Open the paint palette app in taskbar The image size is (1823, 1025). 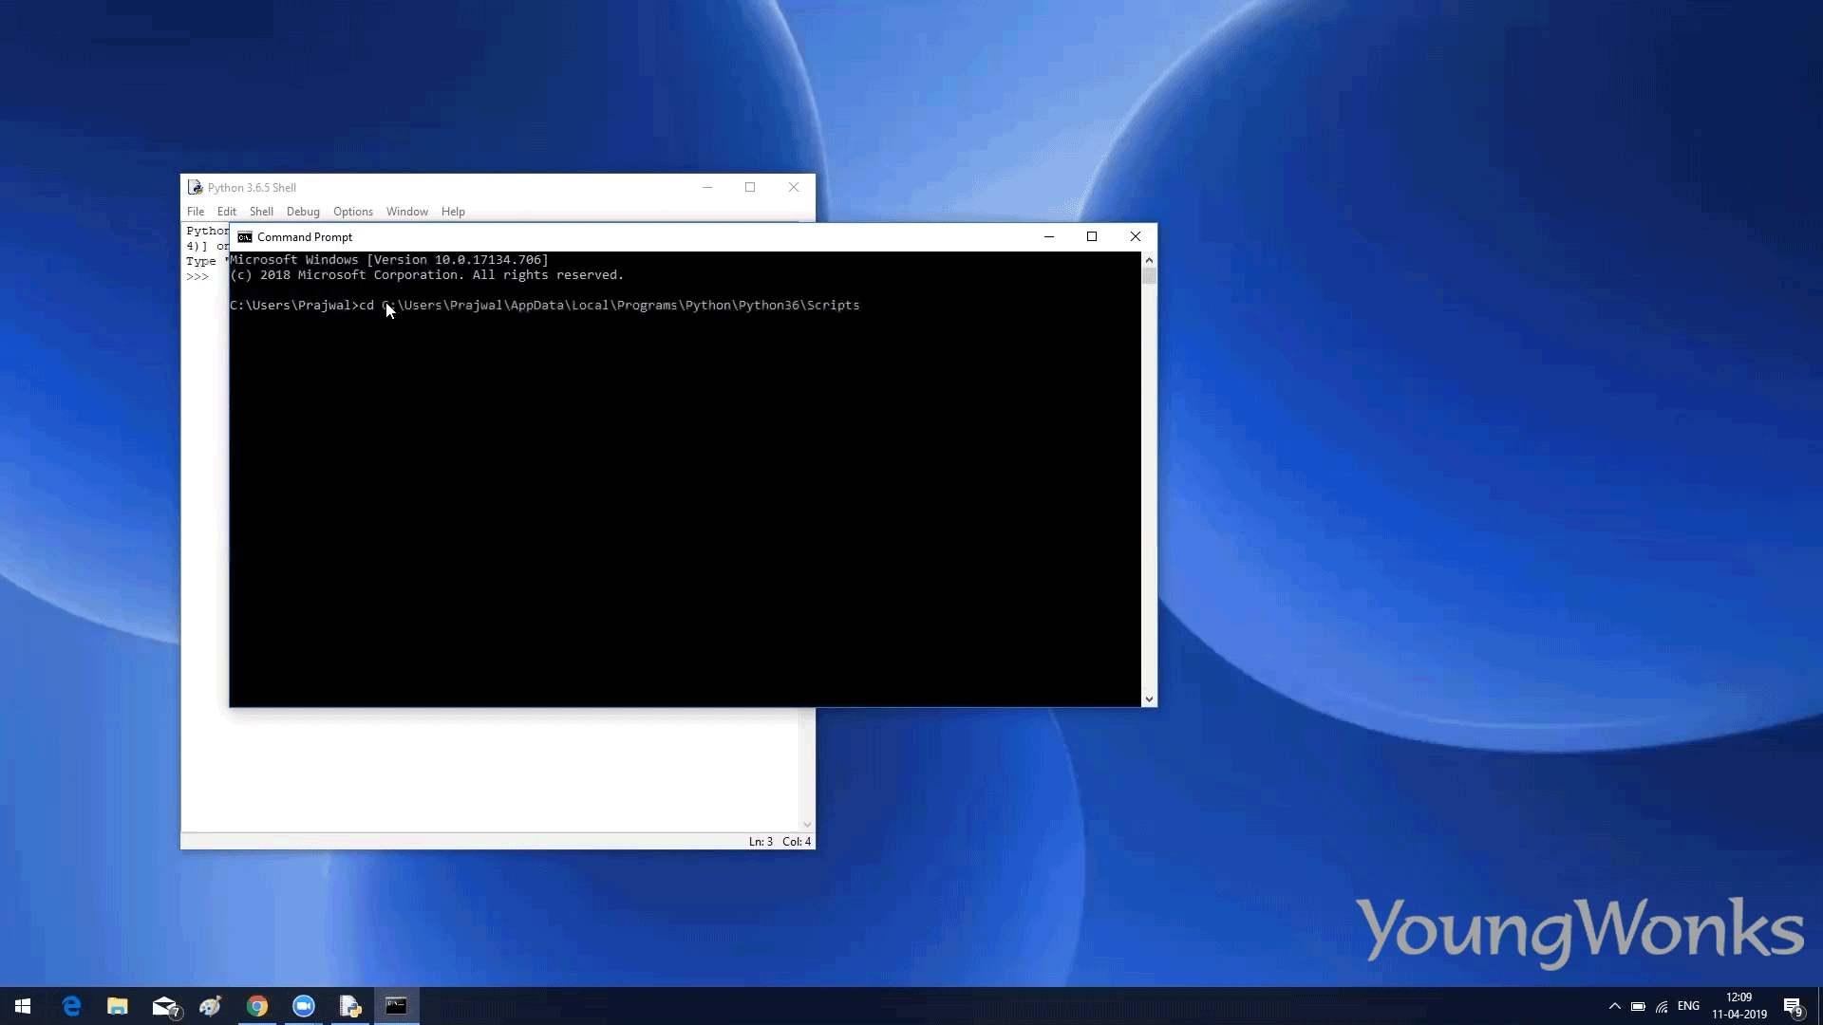pyautogui.click(x=211, y=1006)
